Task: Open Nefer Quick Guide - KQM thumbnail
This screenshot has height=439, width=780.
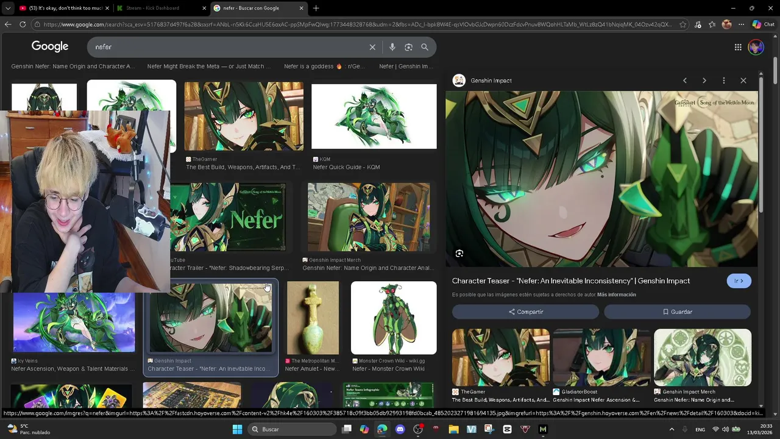Action: (x=374, y=116)
